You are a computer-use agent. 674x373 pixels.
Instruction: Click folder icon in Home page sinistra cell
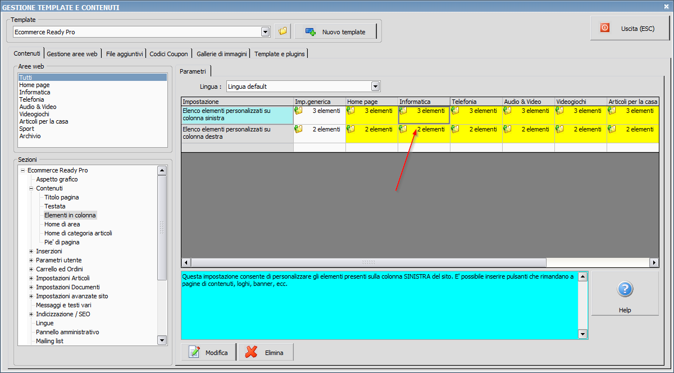(x=350, y=111)
